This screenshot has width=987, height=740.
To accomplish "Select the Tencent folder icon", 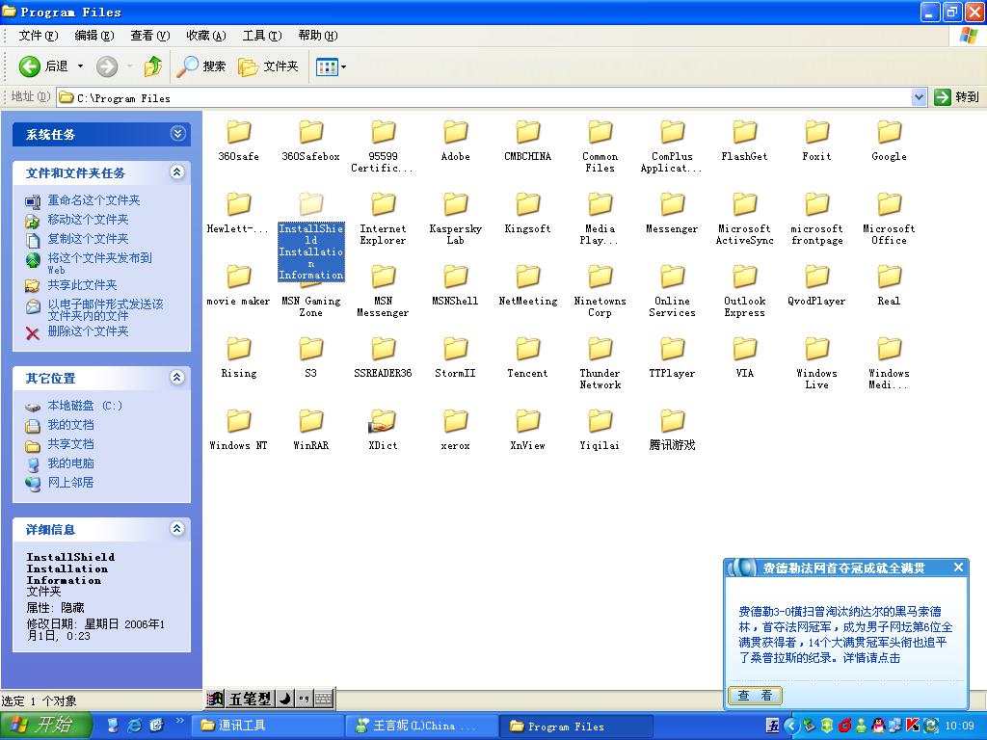I will (x=527, y=350).
